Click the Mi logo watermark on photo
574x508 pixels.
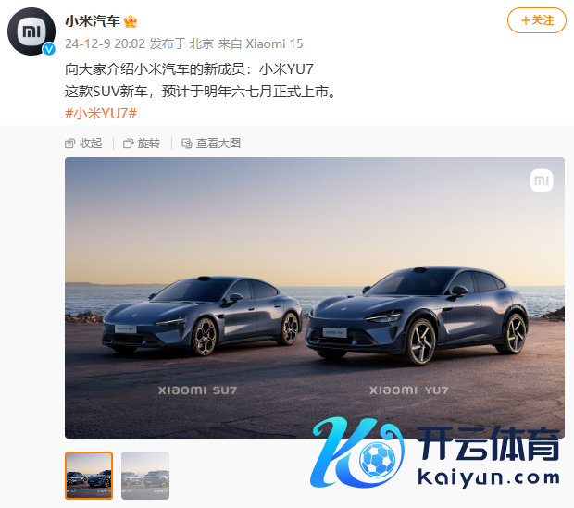[542, 180]
